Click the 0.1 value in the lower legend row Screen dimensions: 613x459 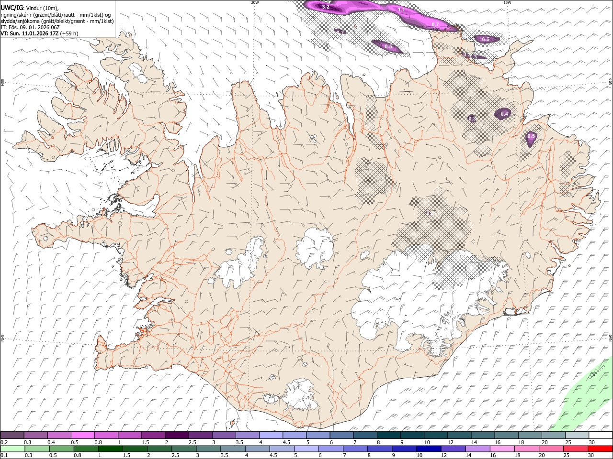pos(4,455)
